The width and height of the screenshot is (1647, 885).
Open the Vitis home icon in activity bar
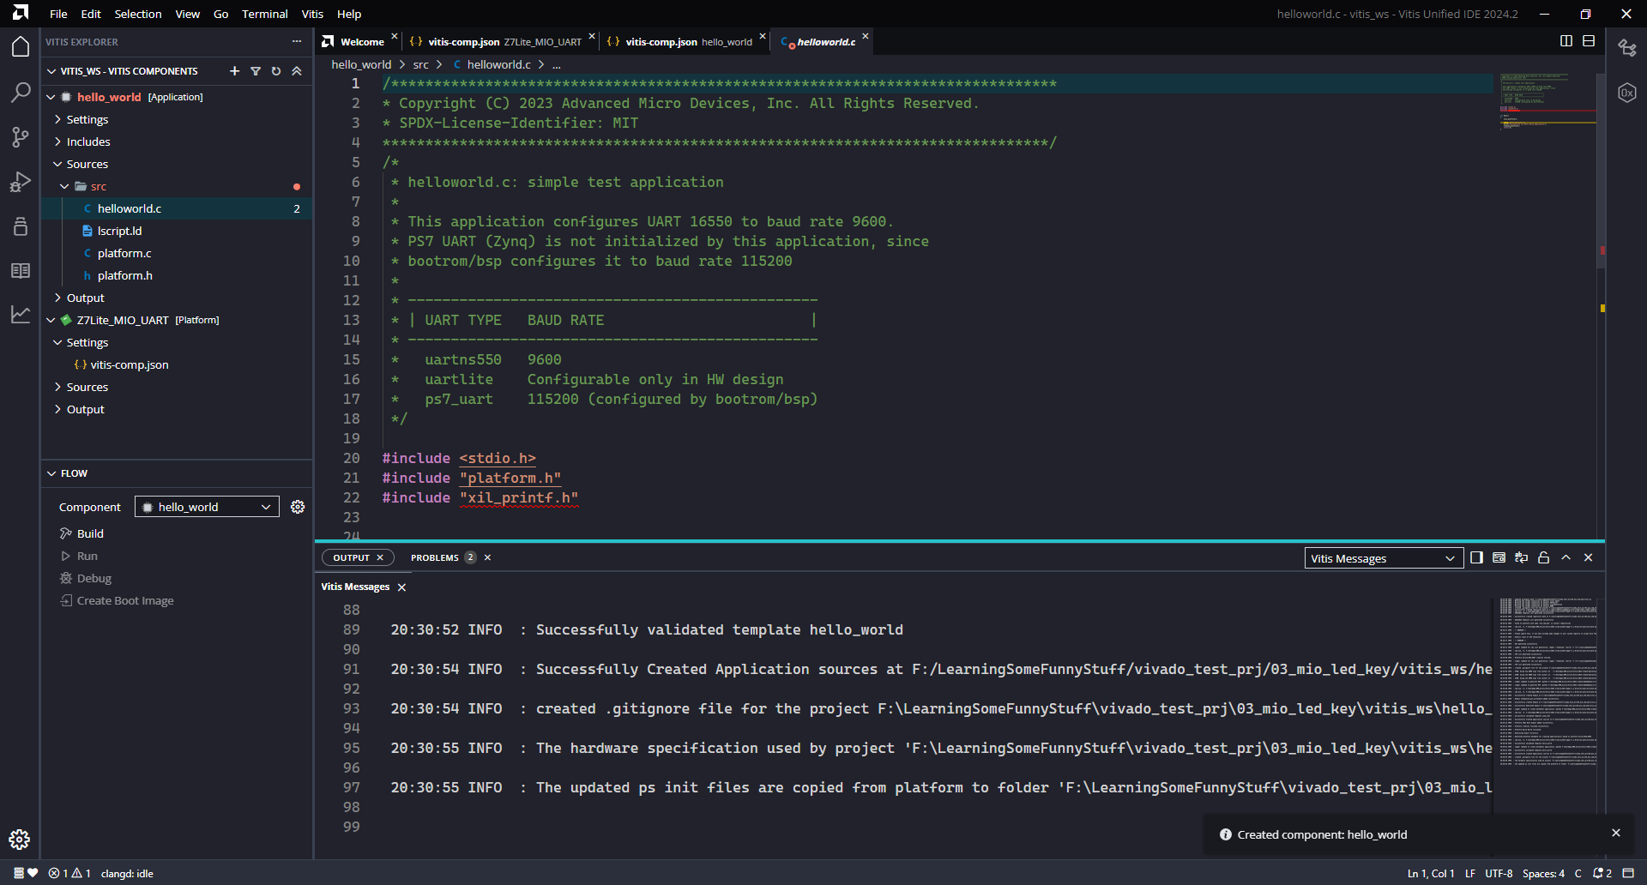pos(21,46)
